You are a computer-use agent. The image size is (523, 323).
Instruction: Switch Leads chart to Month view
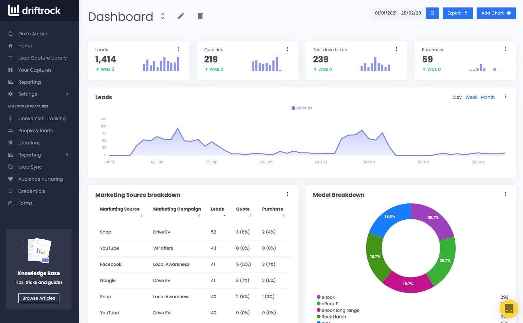pos(488,97)
